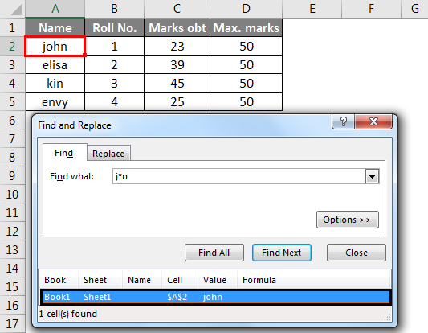The height and width of the screenshot is (333, 428).
Task: Click the select-all corner triangle of the sheet
Action: (16, 10)
